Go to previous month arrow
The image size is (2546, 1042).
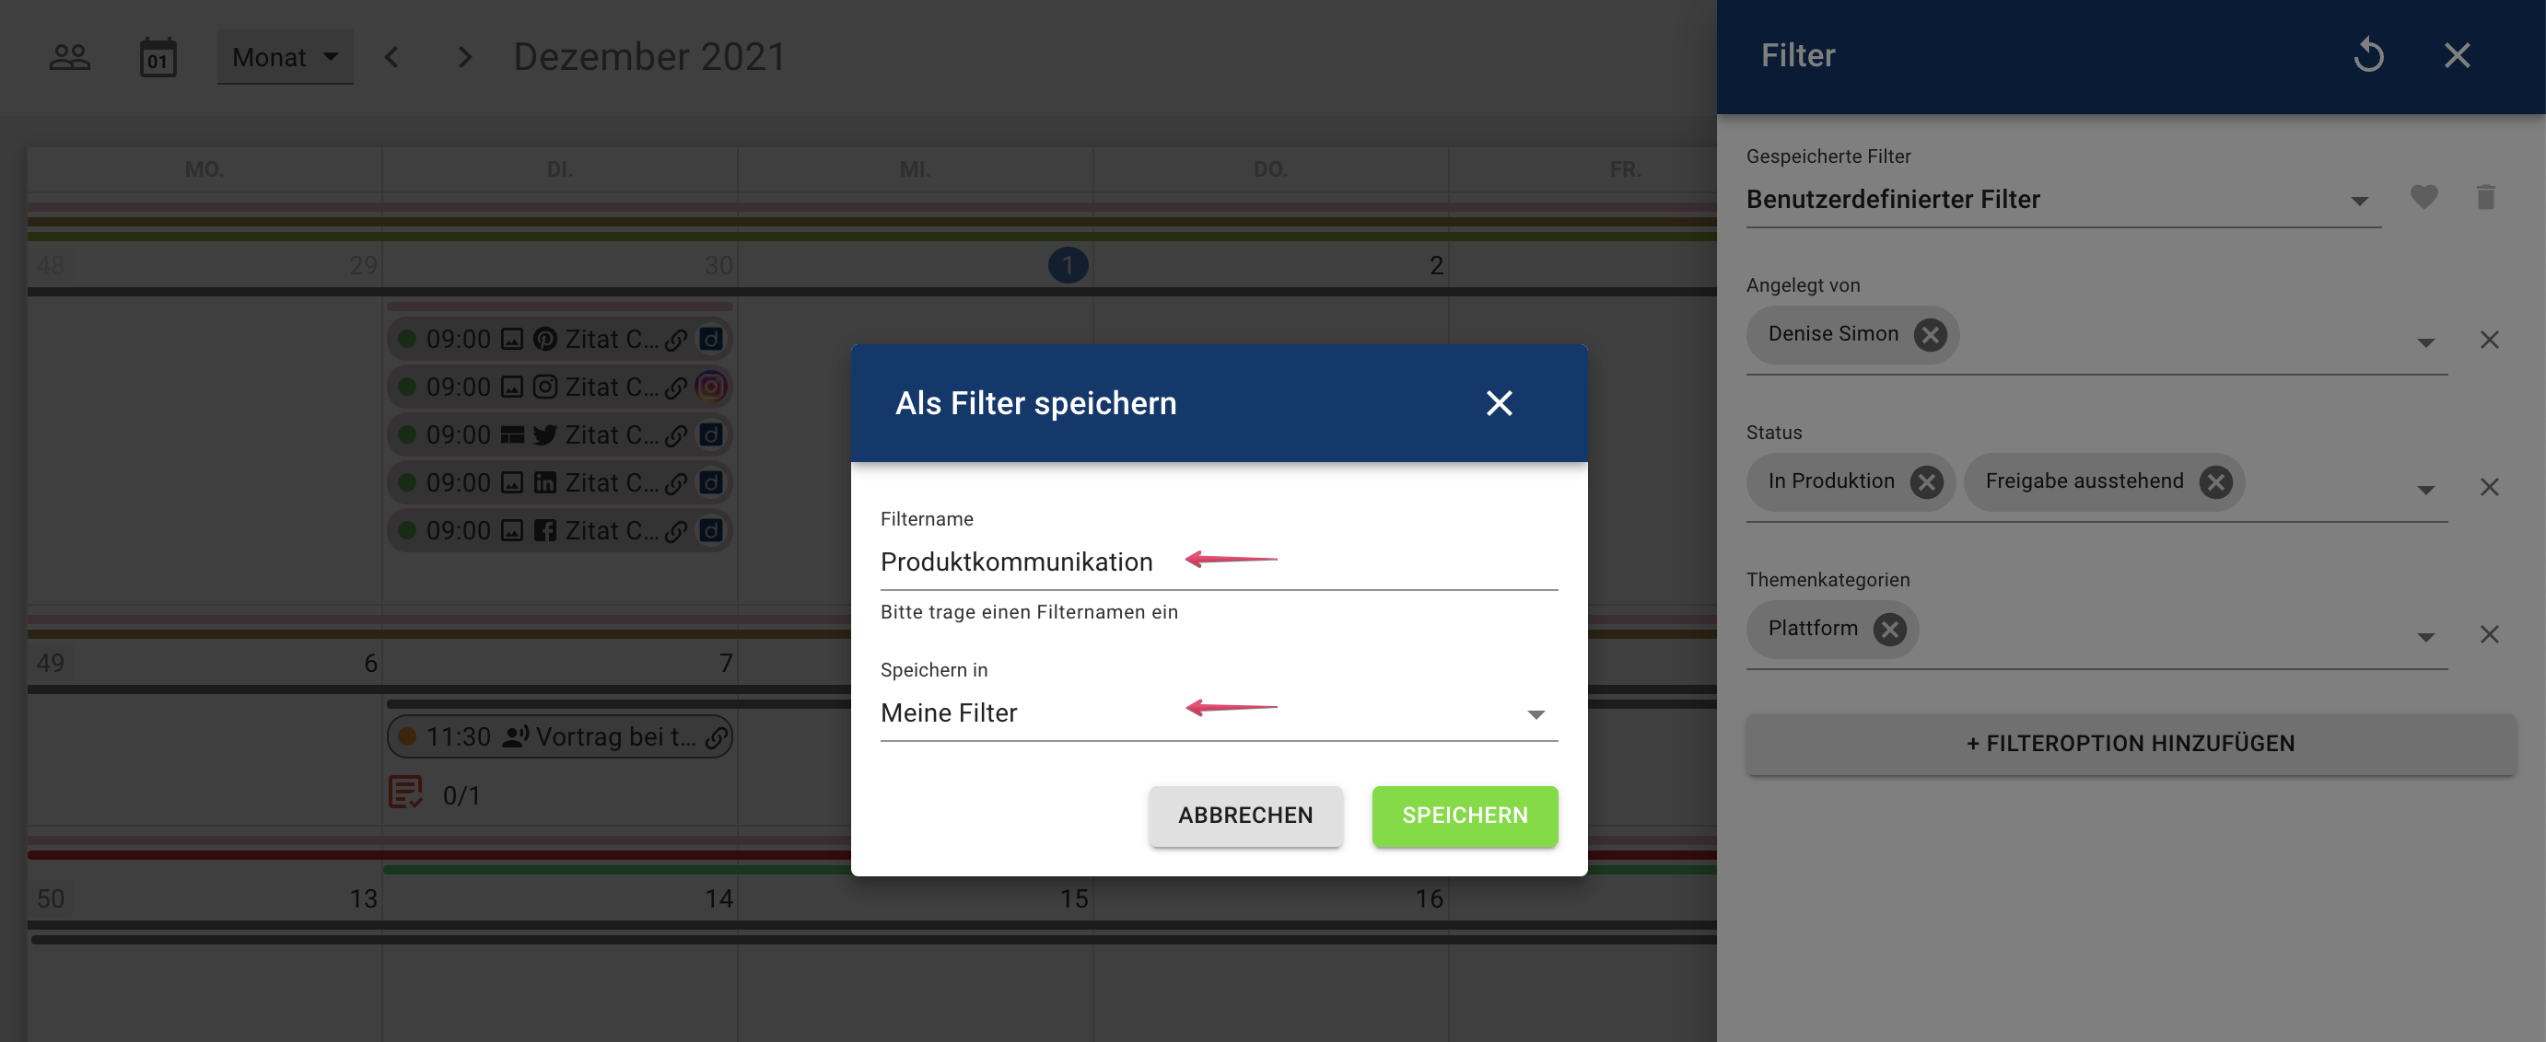tap(391, 57)
